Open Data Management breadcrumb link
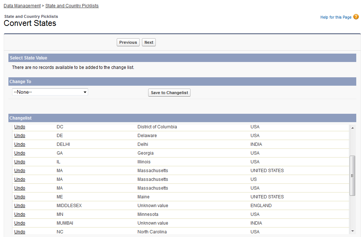The width and height of the screenshot is (361, 237). click(22, 6)
